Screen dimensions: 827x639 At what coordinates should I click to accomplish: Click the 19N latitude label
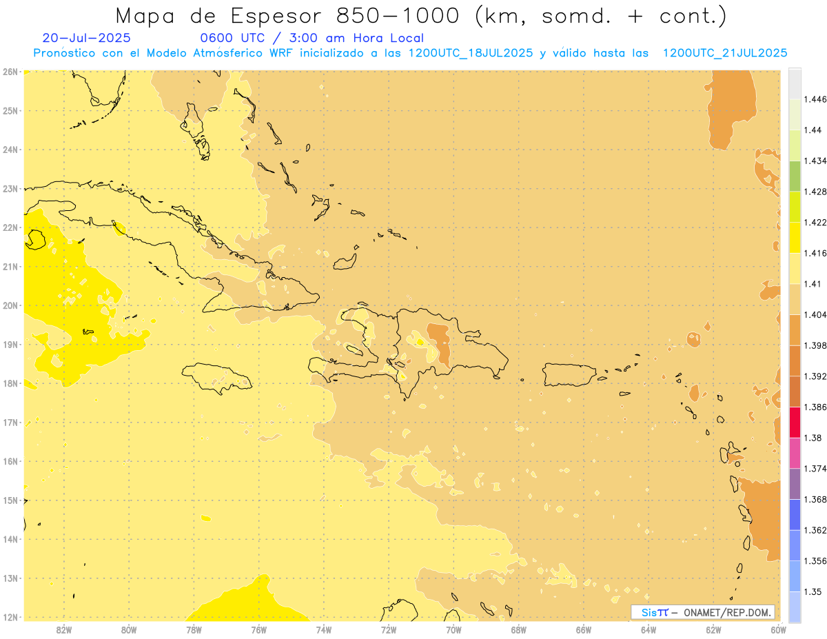10,344
